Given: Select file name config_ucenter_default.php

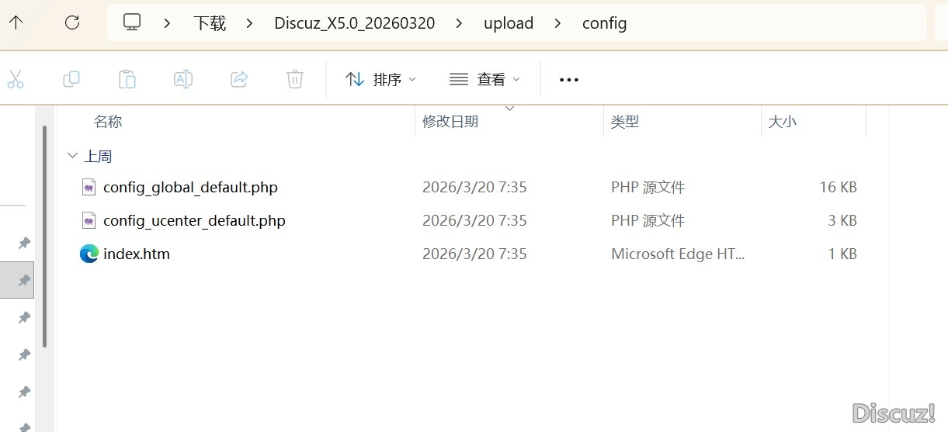Looking at the screenshot, I should [194, 220].
